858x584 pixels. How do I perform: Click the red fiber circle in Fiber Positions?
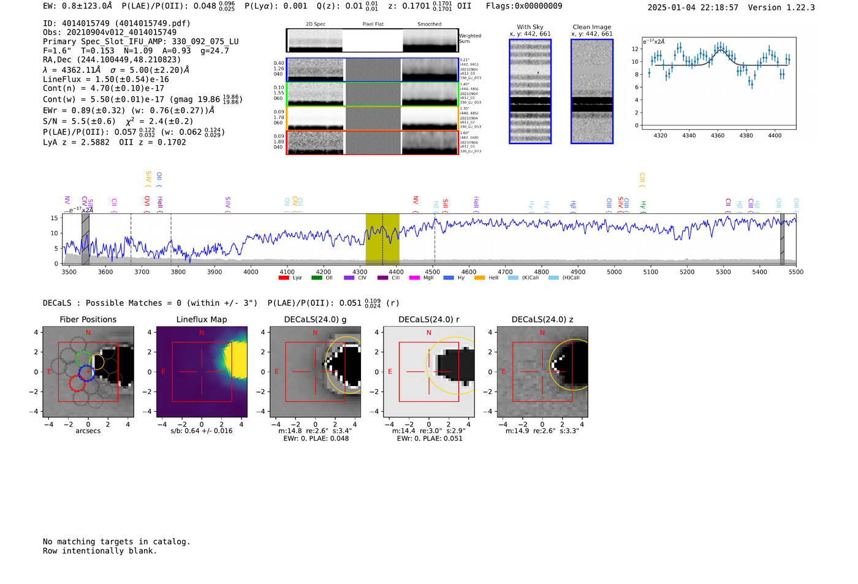(x=77, y=384)
